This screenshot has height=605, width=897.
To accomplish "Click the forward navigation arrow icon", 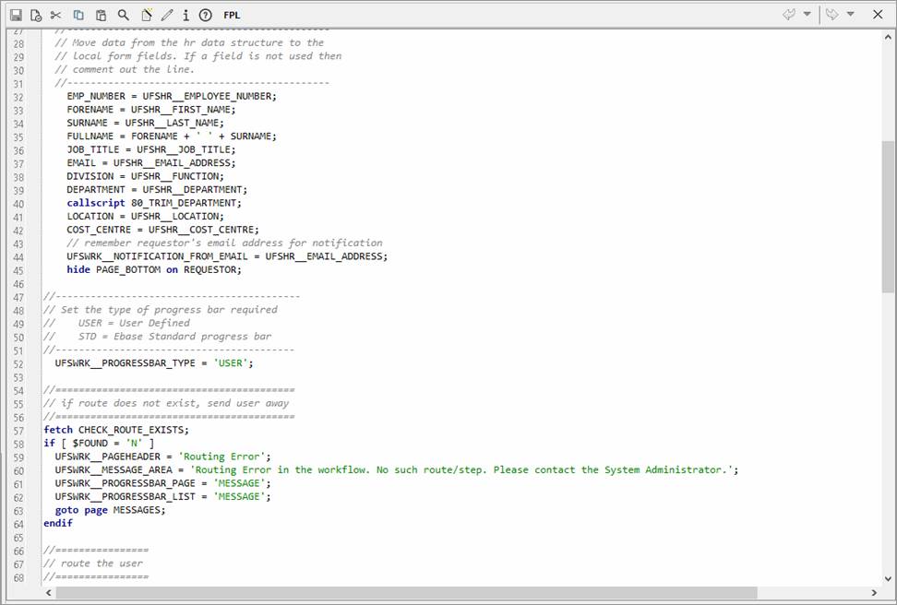I will [831, 15].
